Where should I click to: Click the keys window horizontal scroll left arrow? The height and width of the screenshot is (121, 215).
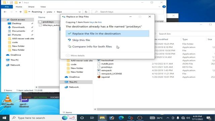36,87
